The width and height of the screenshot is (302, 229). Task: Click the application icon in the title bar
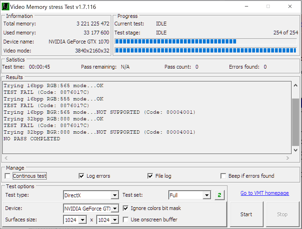tap(5, 6)
